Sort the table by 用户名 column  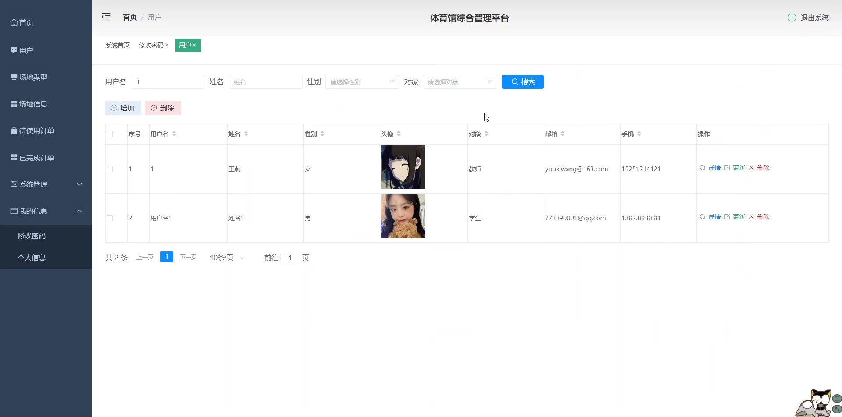tap(174, 134)
